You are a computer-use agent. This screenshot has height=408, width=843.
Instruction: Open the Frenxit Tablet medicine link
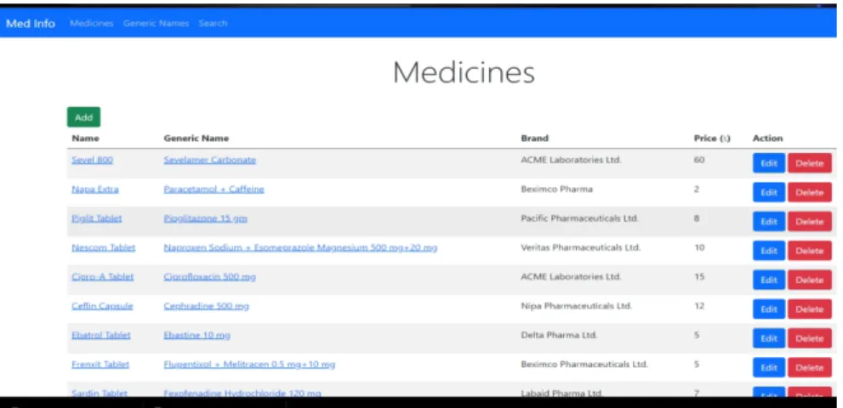point(100,364)
